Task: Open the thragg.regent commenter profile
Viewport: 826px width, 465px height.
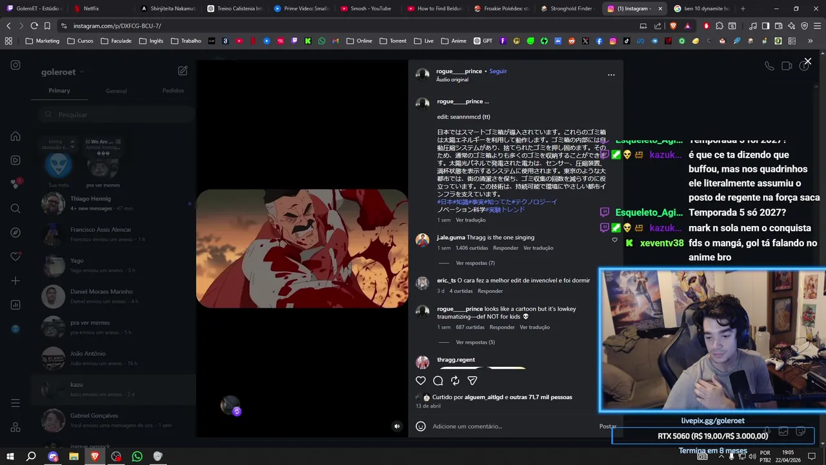Action: 456,360
